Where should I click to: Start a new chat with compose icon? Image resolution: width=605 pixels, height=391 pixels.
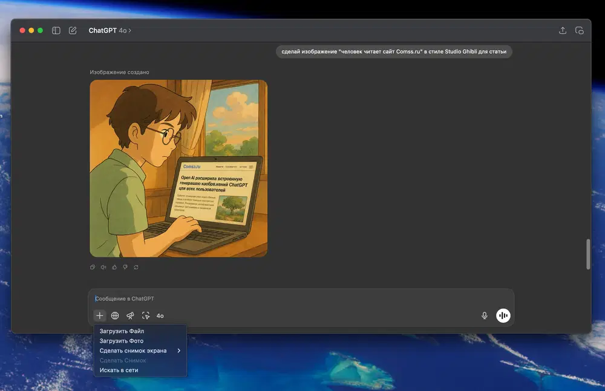(x=73, y=30)
